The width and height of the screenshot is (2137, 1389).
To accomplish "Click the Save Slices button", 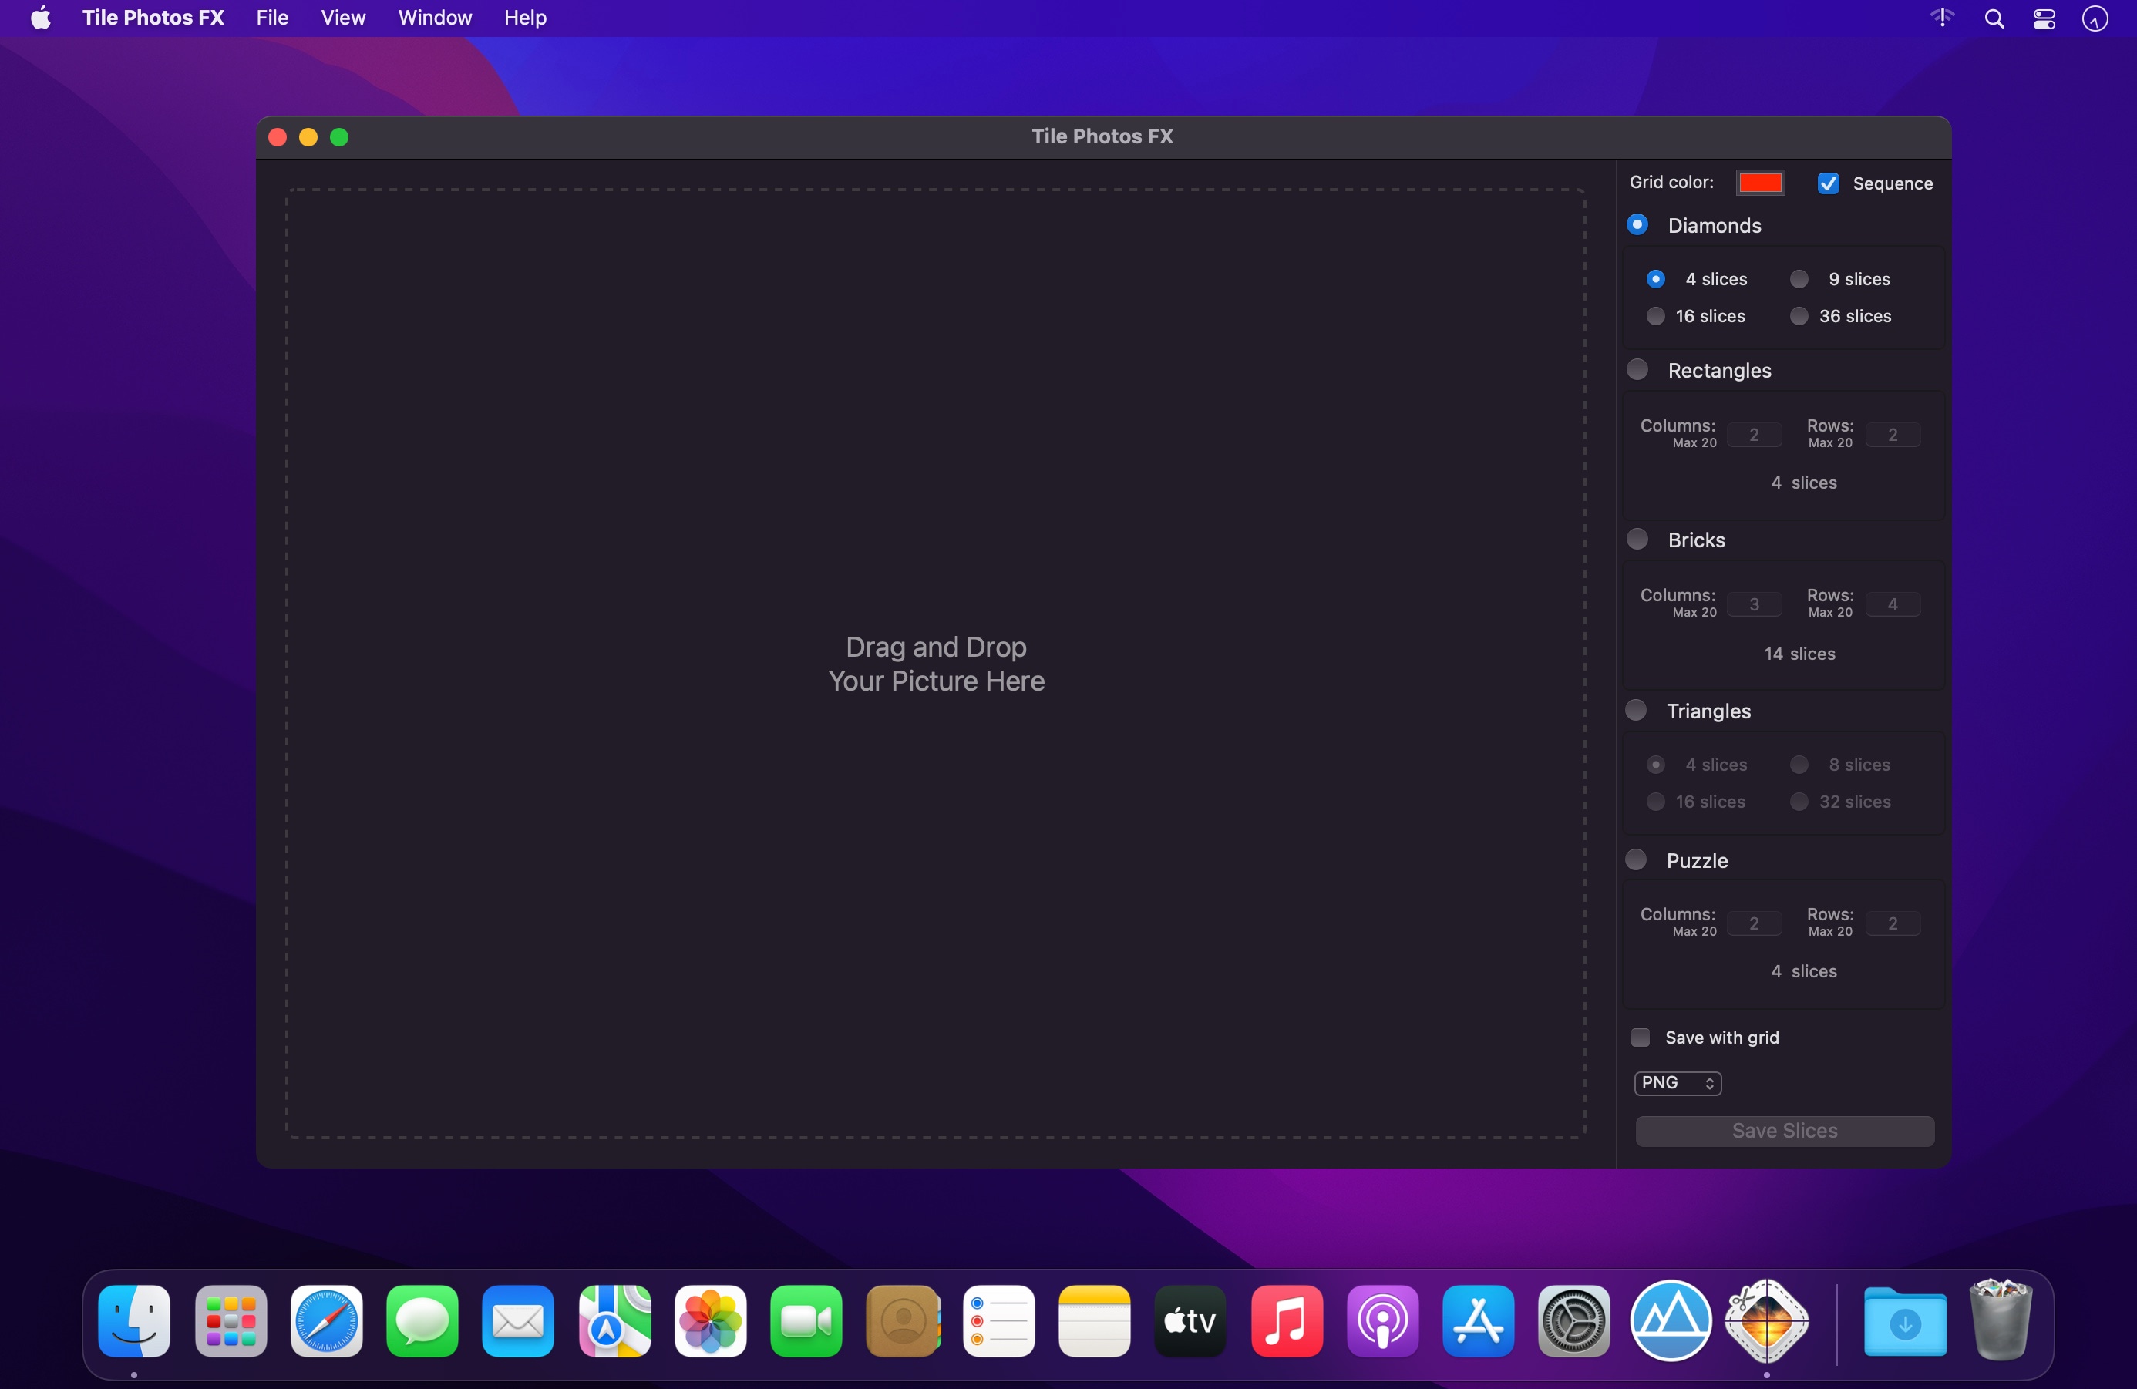I will pos(1784,1132).
